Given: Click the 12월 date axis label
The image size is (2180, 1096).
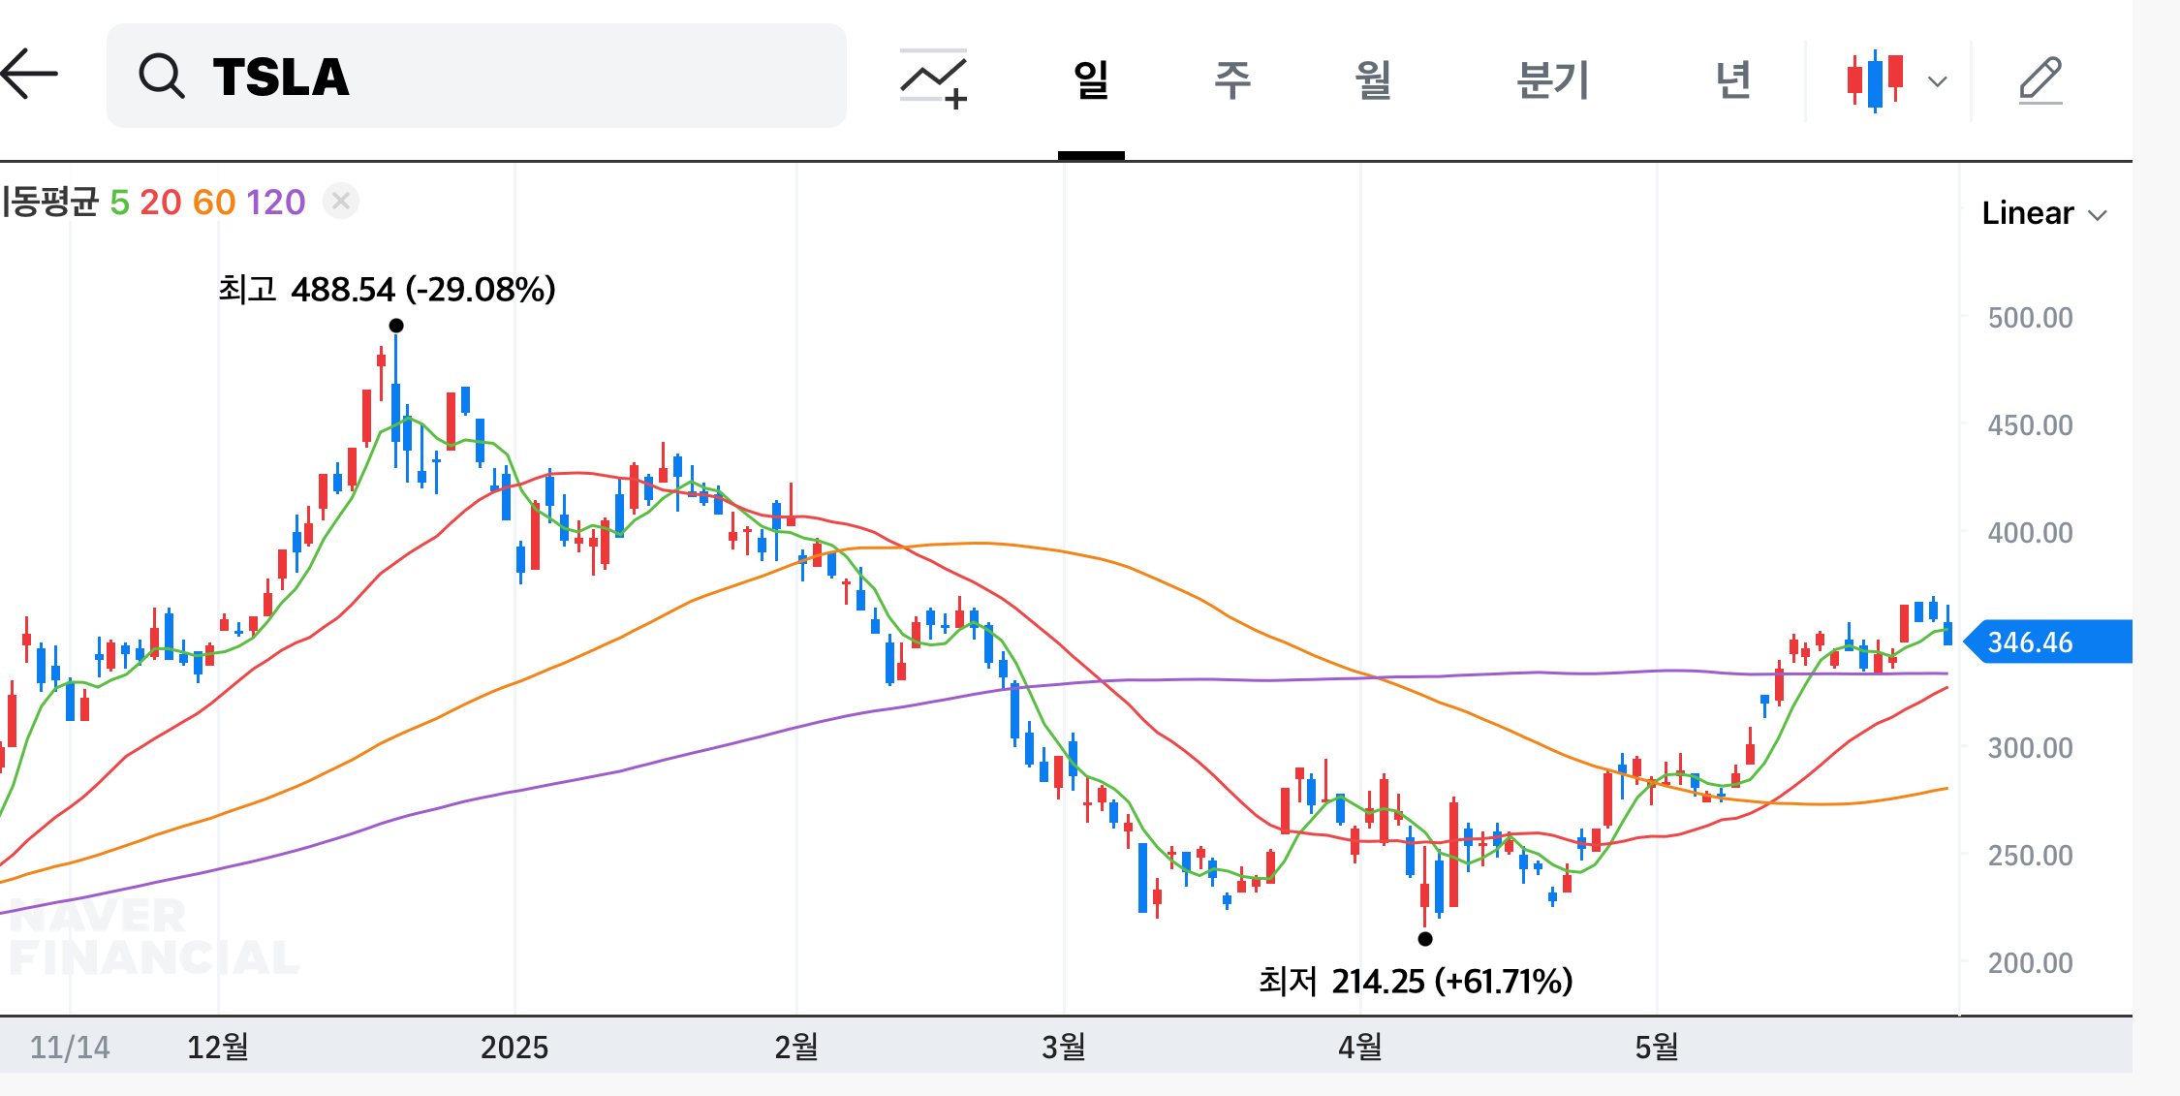Looking at the screenshot, I should [x=218, y=1047].
